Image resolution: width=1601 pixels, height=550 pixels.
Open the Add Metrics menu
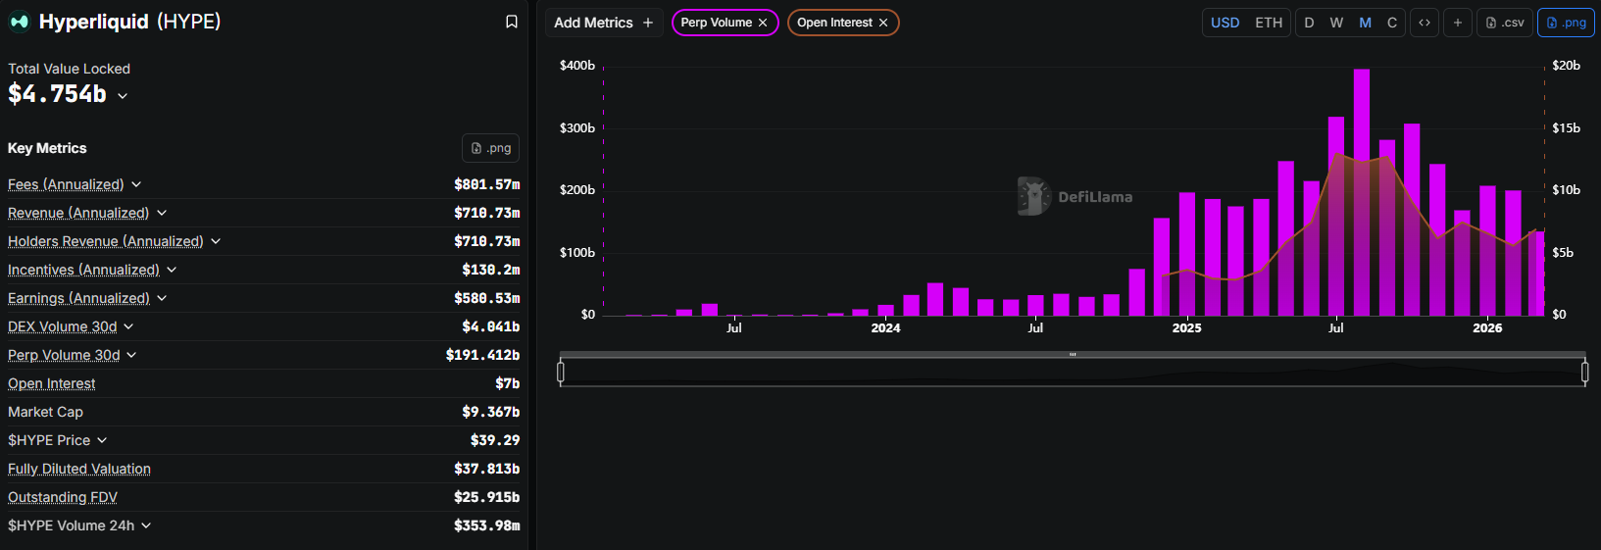(603, 23)
